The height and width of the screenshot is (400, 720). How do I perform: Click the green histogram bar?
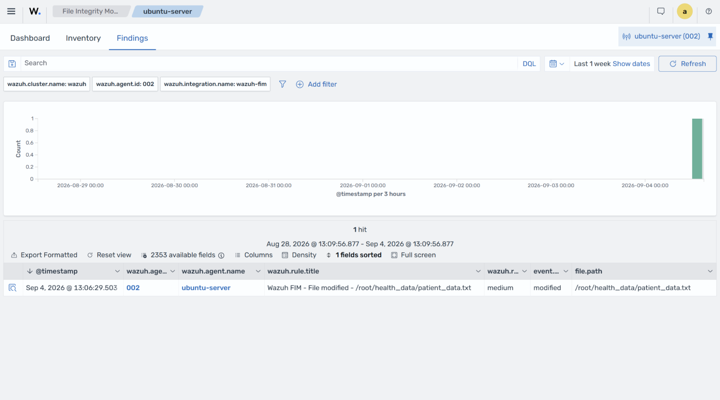coord(697,149)
